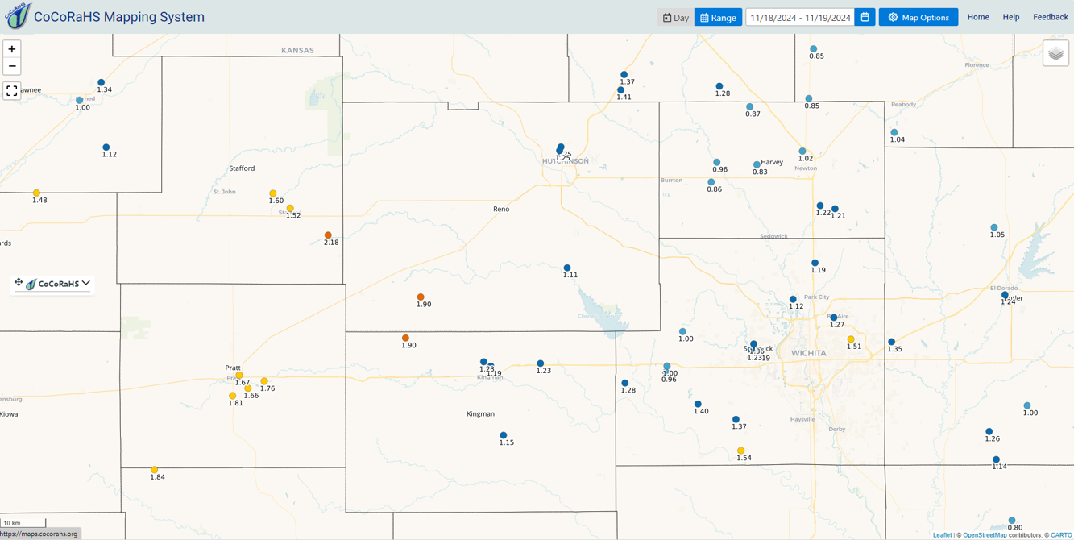This screenshot has width=1074, height=540.
Task: Click the Feedback link
Action: (1050, 16)
